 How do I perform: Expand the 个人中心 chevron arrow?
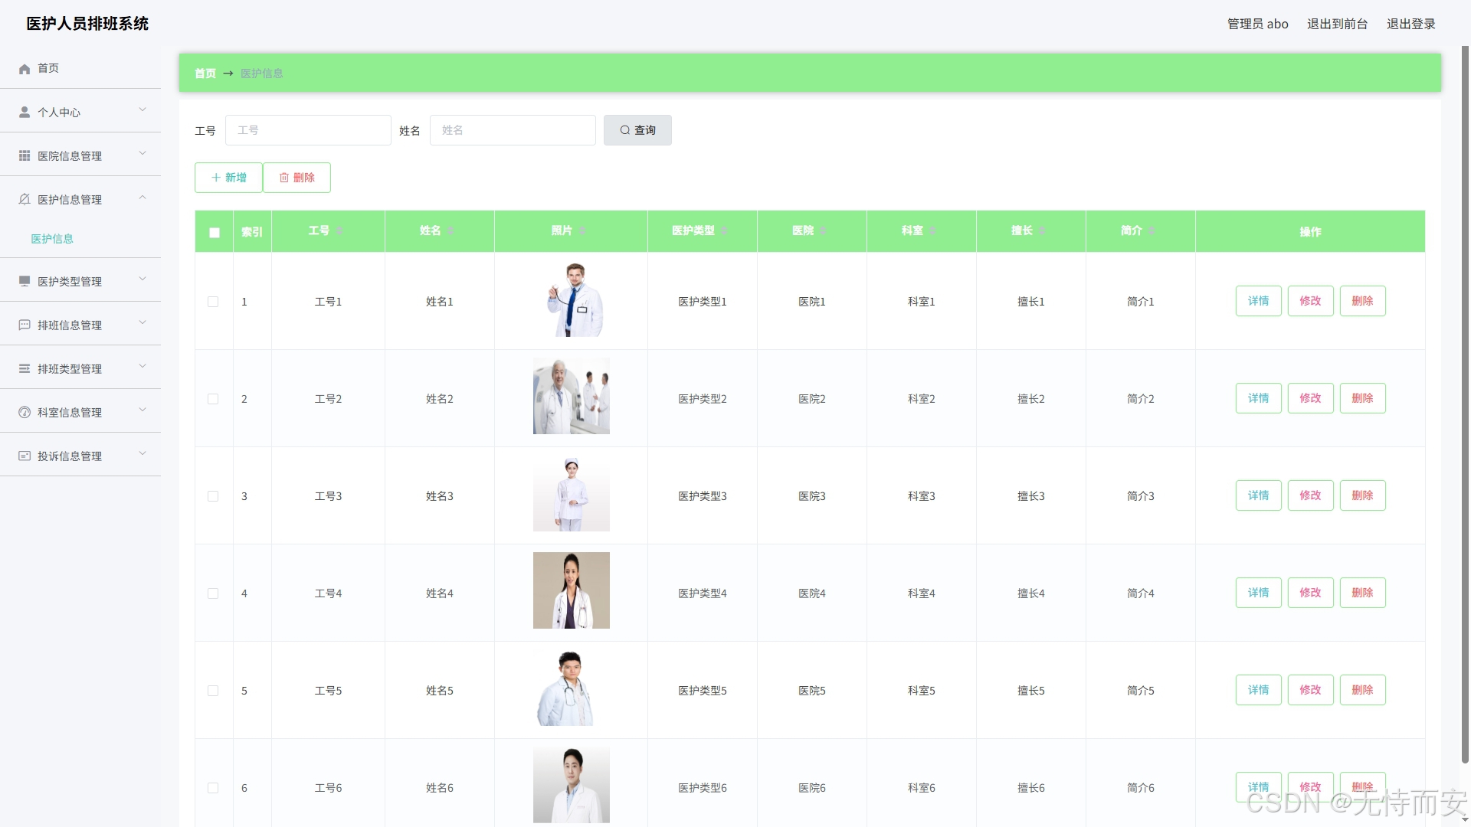pos(143,110)
